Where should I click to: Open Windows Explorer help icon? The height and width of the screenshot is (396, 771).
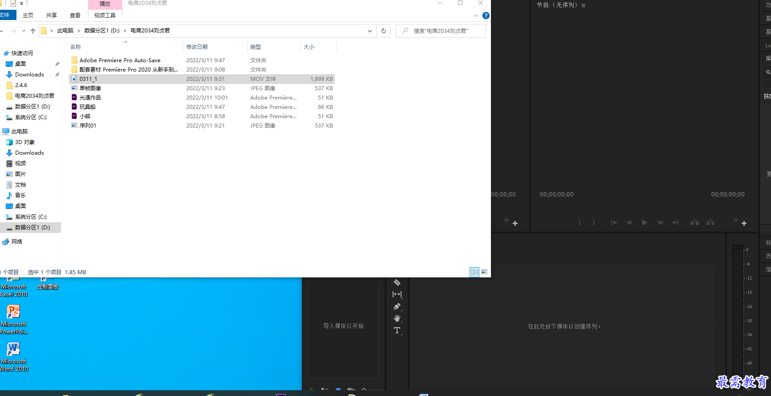point(486,16)
